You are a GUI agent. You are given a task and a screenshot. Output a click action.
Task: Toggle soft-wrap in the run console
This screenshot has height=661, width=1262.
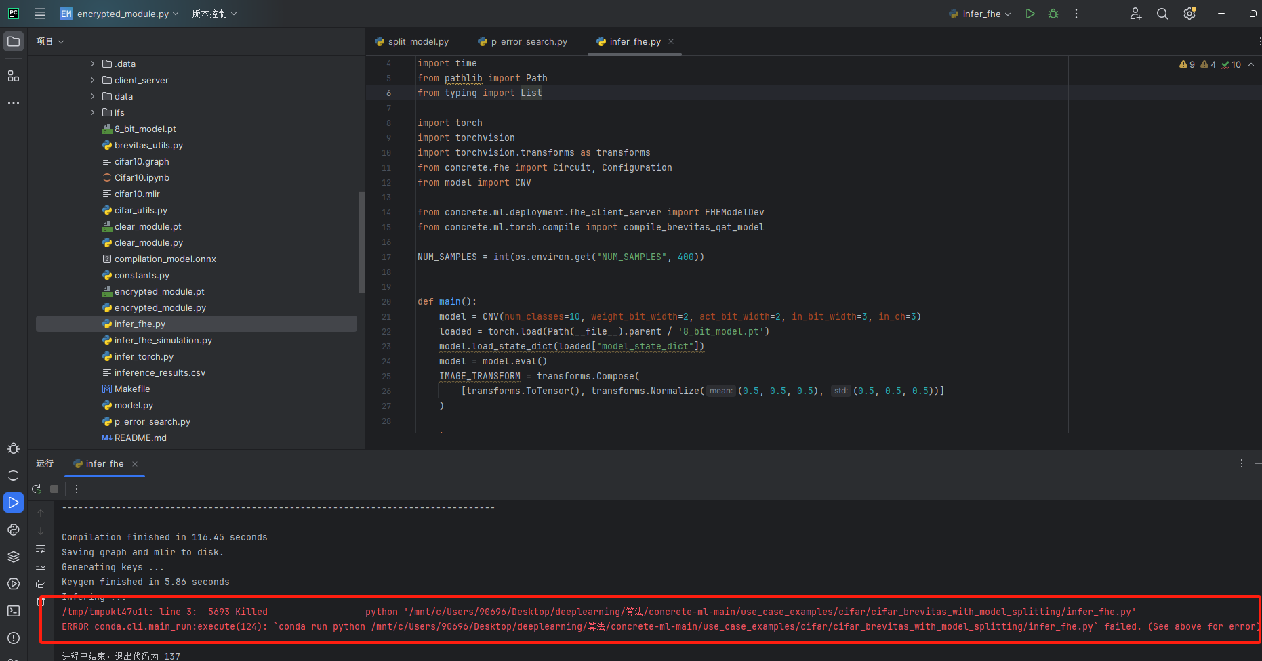[41, 549]
